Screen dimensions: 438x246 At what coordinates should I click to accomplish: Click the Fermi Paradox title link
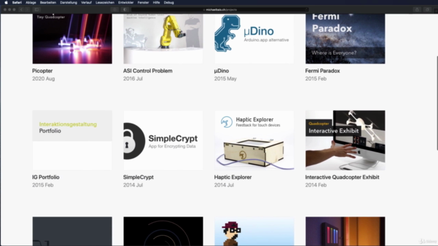click(322, 71)
